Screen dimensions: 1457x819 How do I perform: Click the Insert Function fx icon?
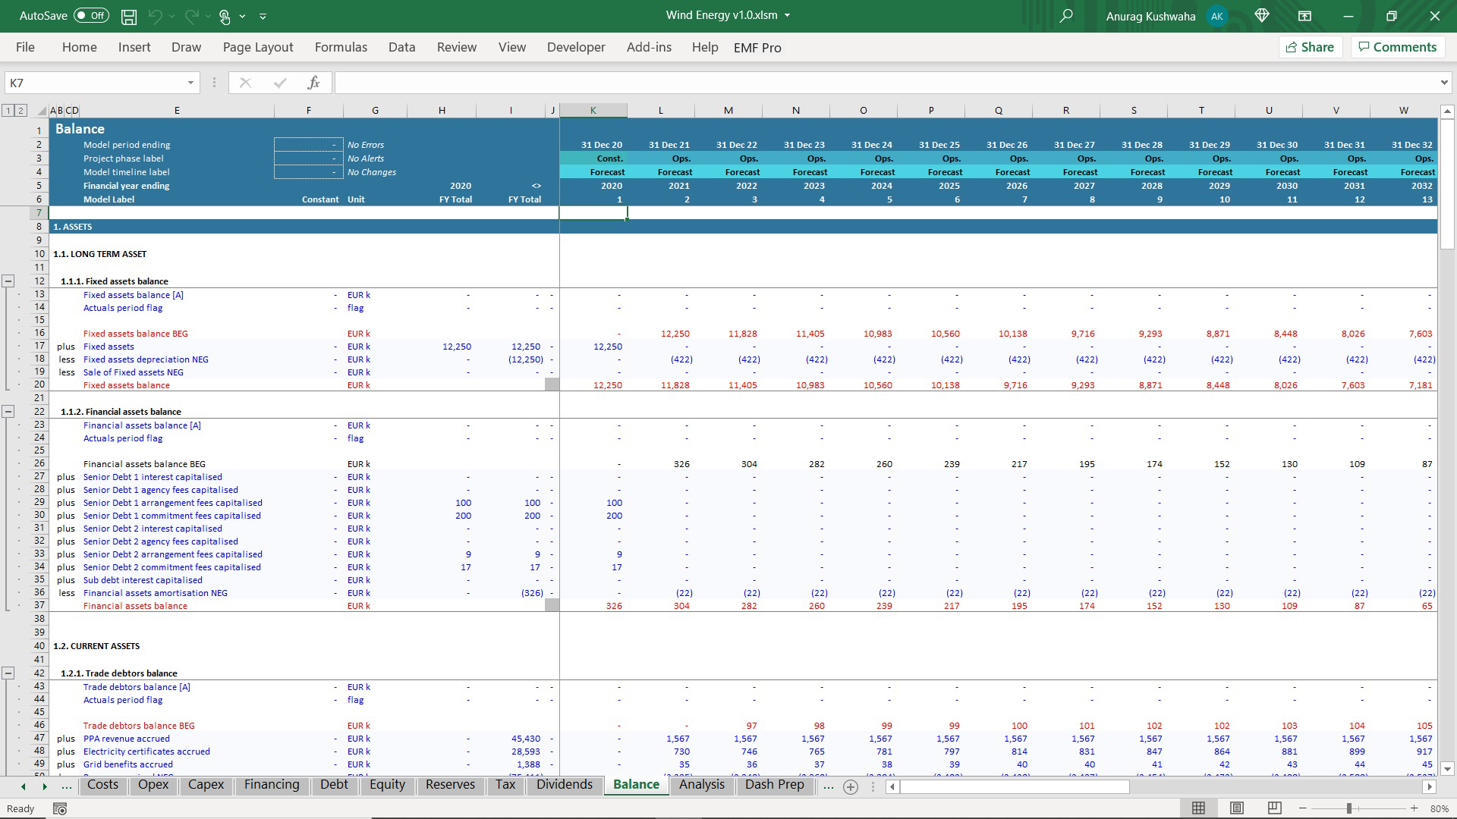click(x=313, y=83)
